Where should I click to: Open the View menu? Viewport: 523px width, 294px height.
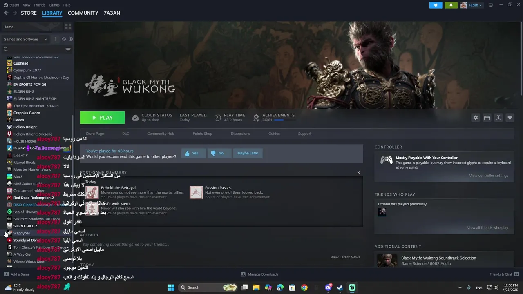click(x=27, y=5)
